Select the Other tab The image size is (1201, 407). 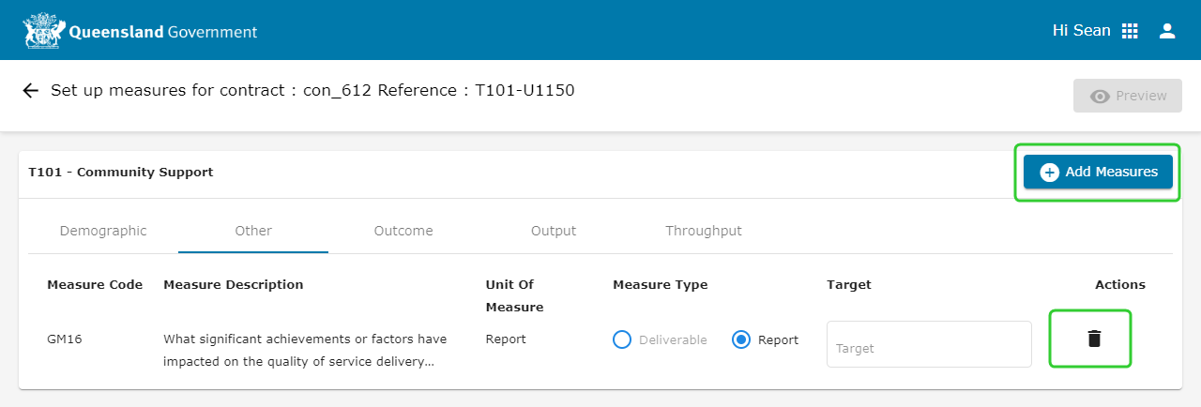pos(253,231)
